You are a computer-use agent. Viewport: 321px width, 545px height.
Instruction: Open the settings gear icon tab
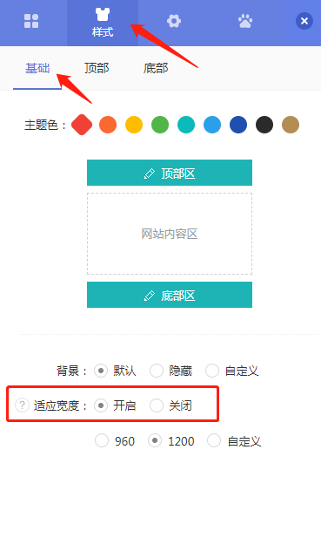[x=174, y=21]
